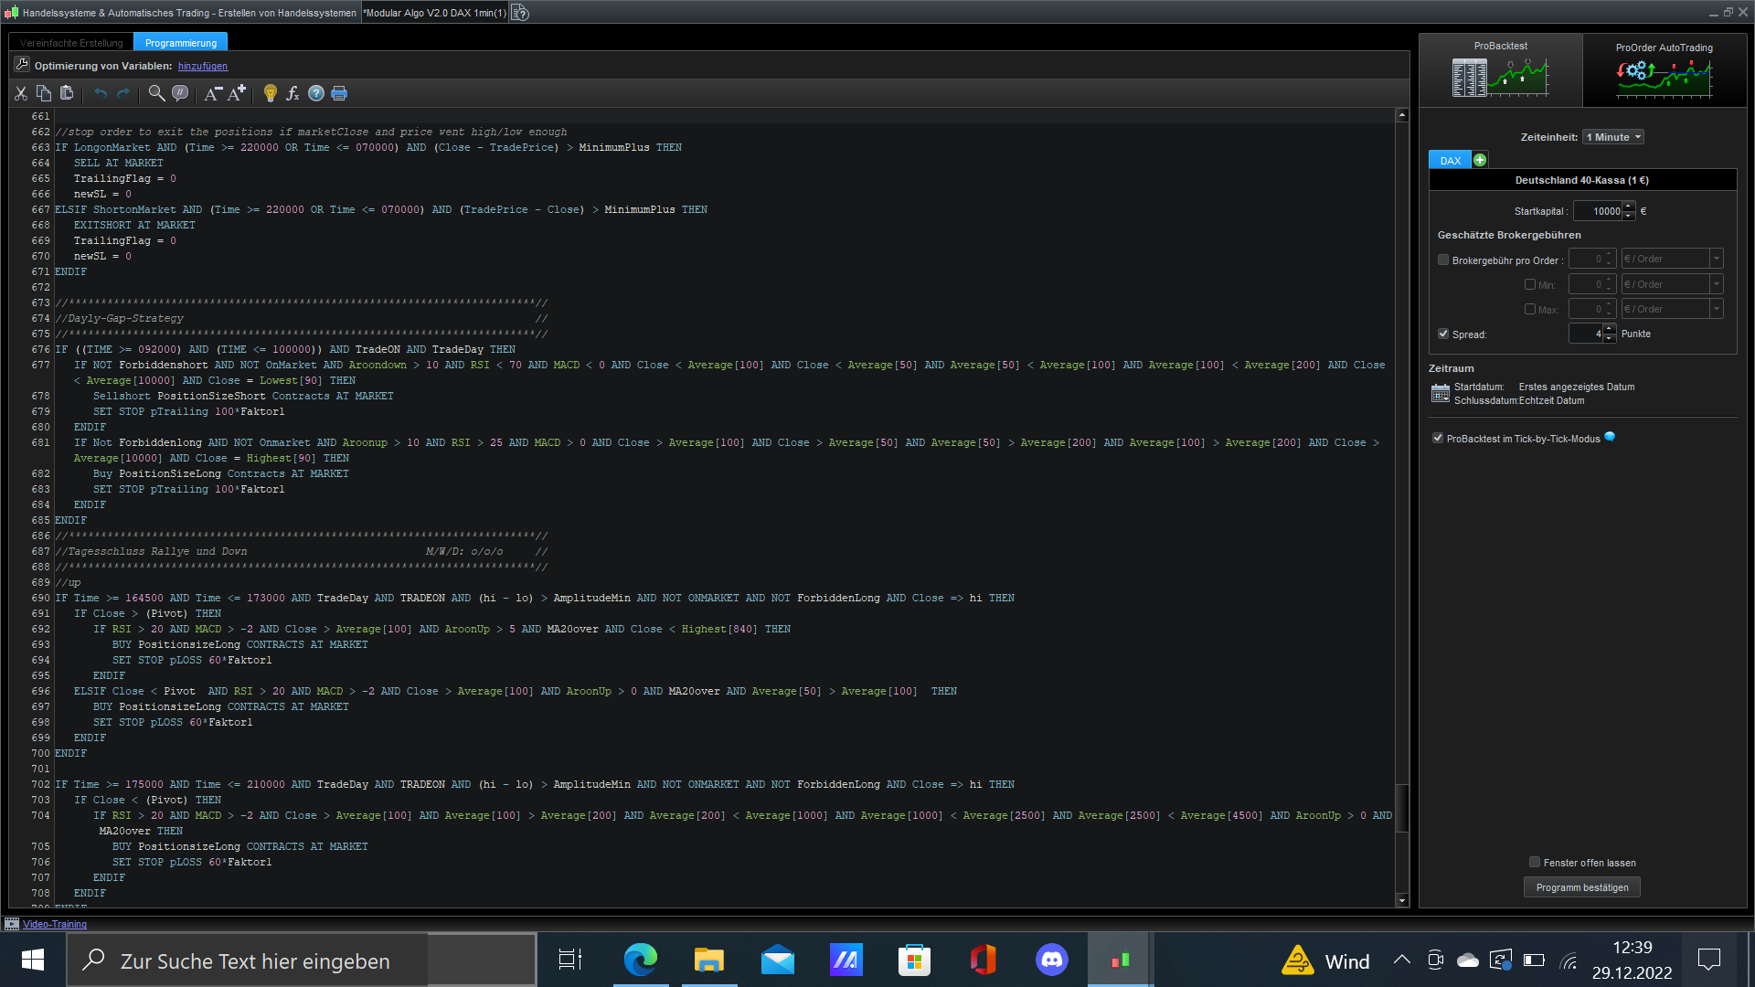
Task: Expand Brokergebühr €/Order unit dropdown
Action: [1716, 259]
